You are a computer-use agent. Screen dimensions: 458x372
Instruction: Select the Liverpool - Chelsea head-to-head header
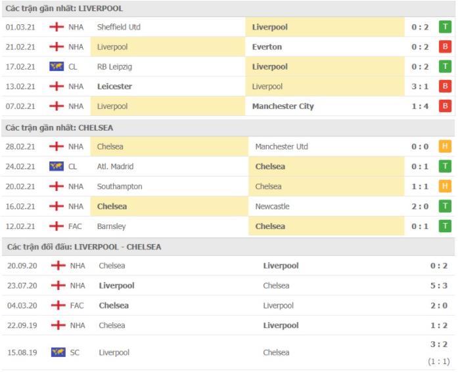(84, 247)
